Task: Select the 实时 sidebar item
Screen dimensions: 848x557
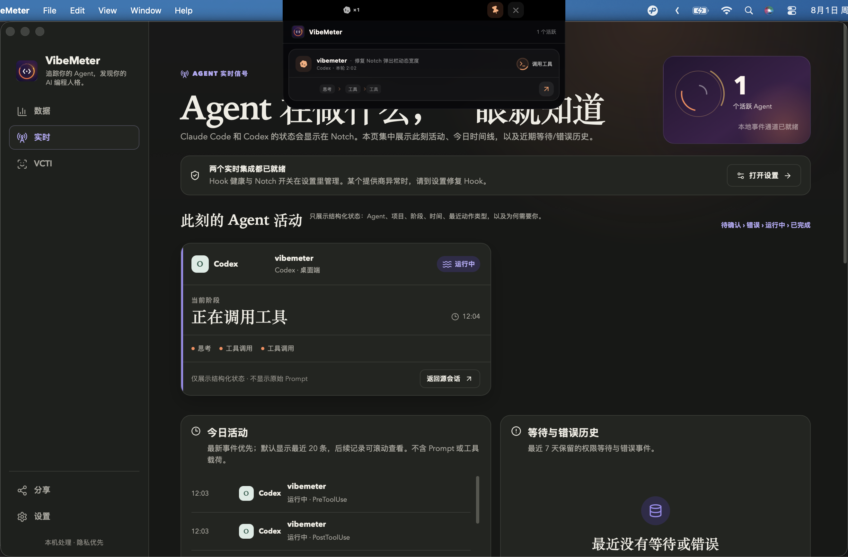Action: 74,137
